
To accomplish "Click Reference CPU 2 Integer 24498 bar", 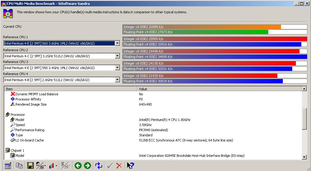I will click(x=211, y=51).
